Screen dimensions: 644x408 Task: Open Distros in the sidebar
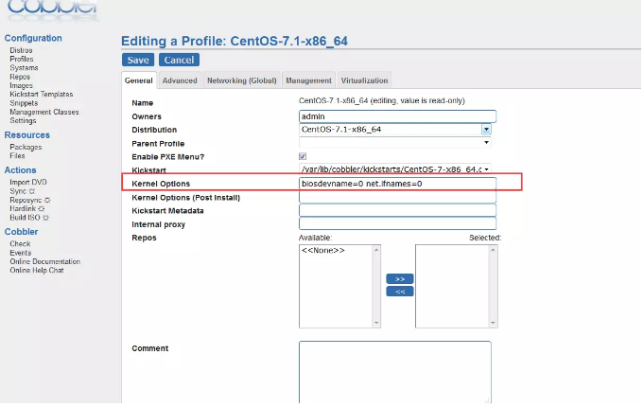[x=21, y=50]
